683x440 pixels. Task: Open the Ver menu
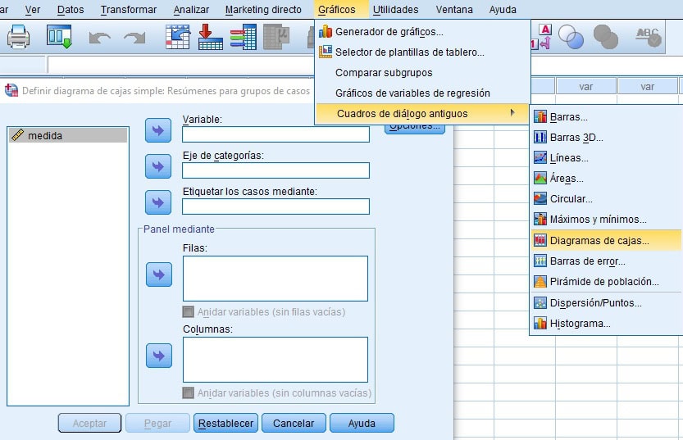point(33,9)
